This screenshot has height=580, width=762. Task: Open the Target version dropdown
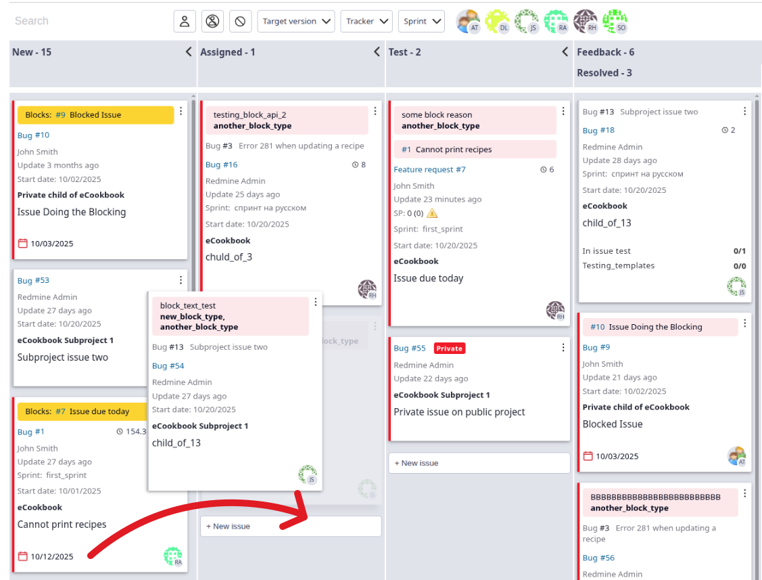pyautogui.click(x=296, y=22)
